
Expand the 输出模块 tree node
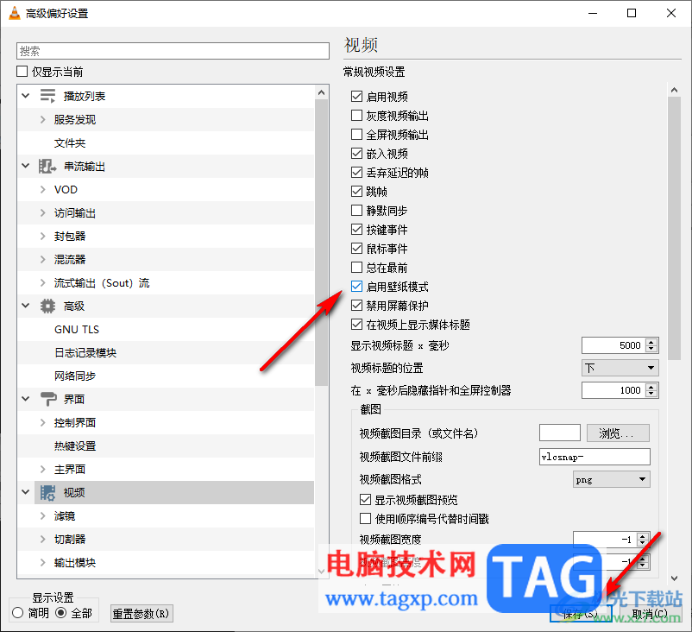43,563
